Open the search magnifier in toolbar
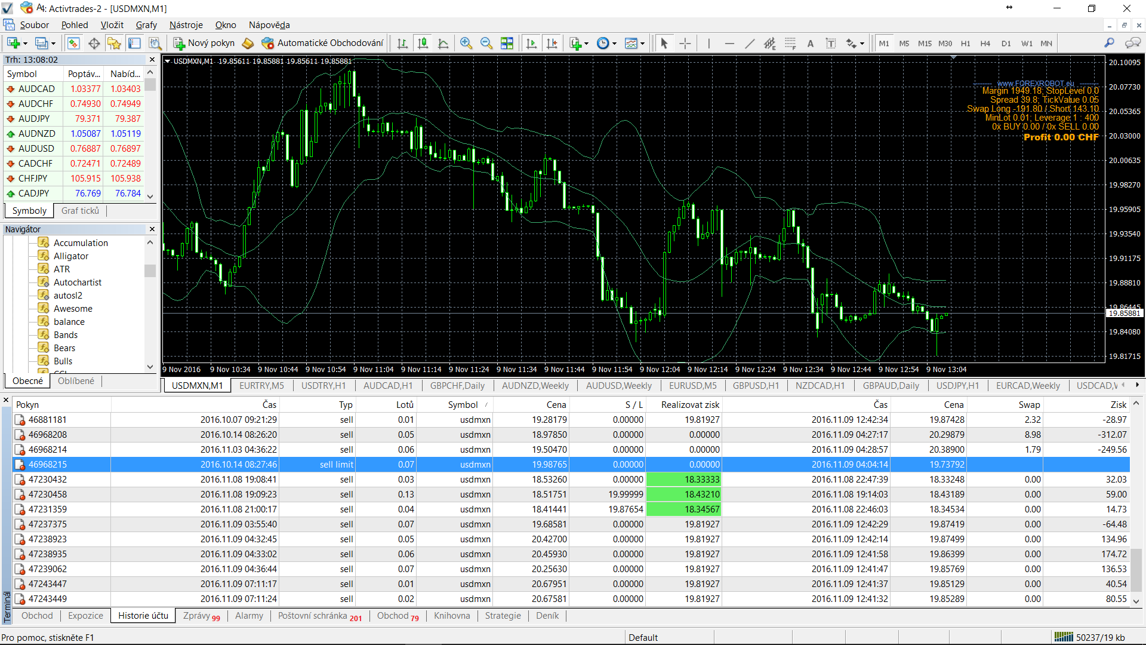 [x=1109, y=43]
